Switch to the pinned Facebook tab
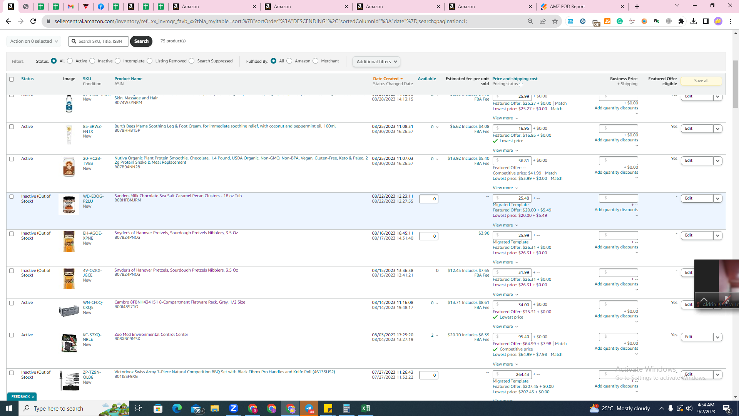Screen dimensions: 739x416 point(101,7)
